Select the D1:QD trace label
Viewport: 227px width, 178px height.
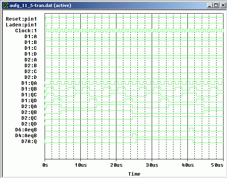point(29,100)
